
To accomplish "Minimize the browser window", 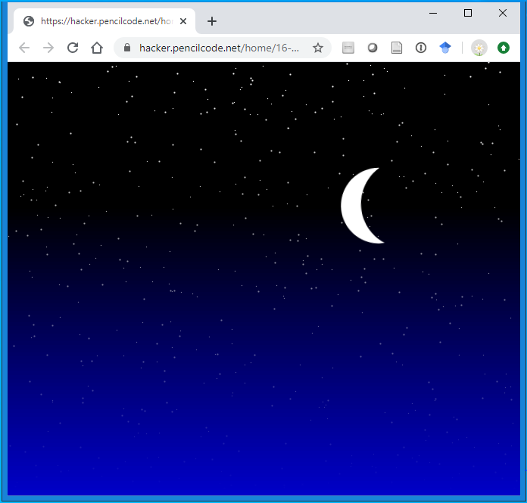I will 433,13.
